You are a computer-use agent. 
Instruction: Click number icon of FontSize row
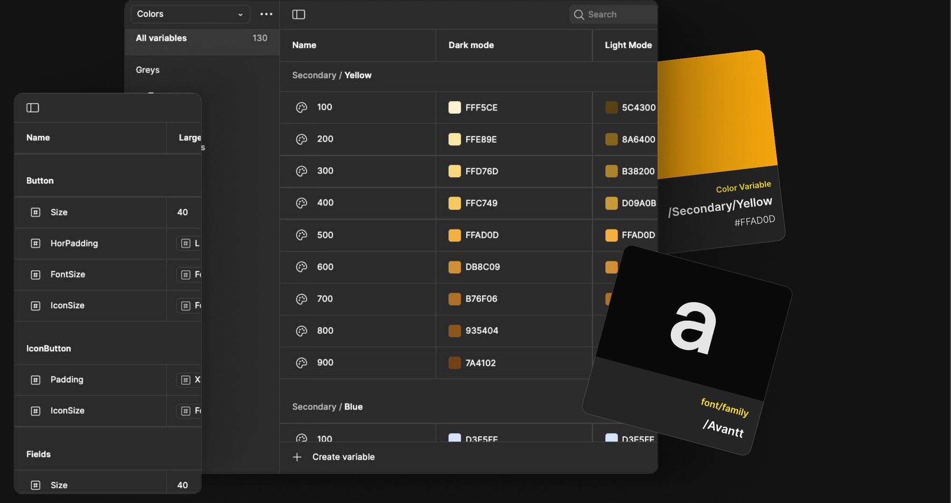click(36, 274)
